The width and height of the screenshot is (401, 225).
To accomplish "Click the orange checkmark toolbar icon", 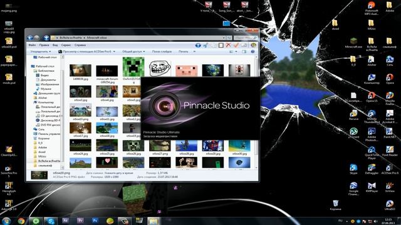I will tap(236, 45).
